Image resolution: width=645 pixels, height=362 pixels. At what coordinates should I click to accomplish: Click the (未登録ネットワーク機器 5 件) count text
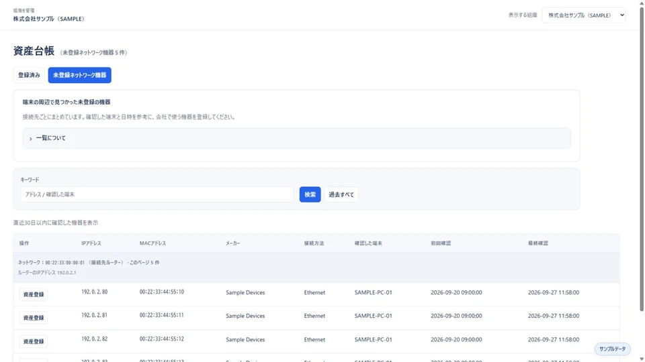pyautogui.click(x=94, y=52)
